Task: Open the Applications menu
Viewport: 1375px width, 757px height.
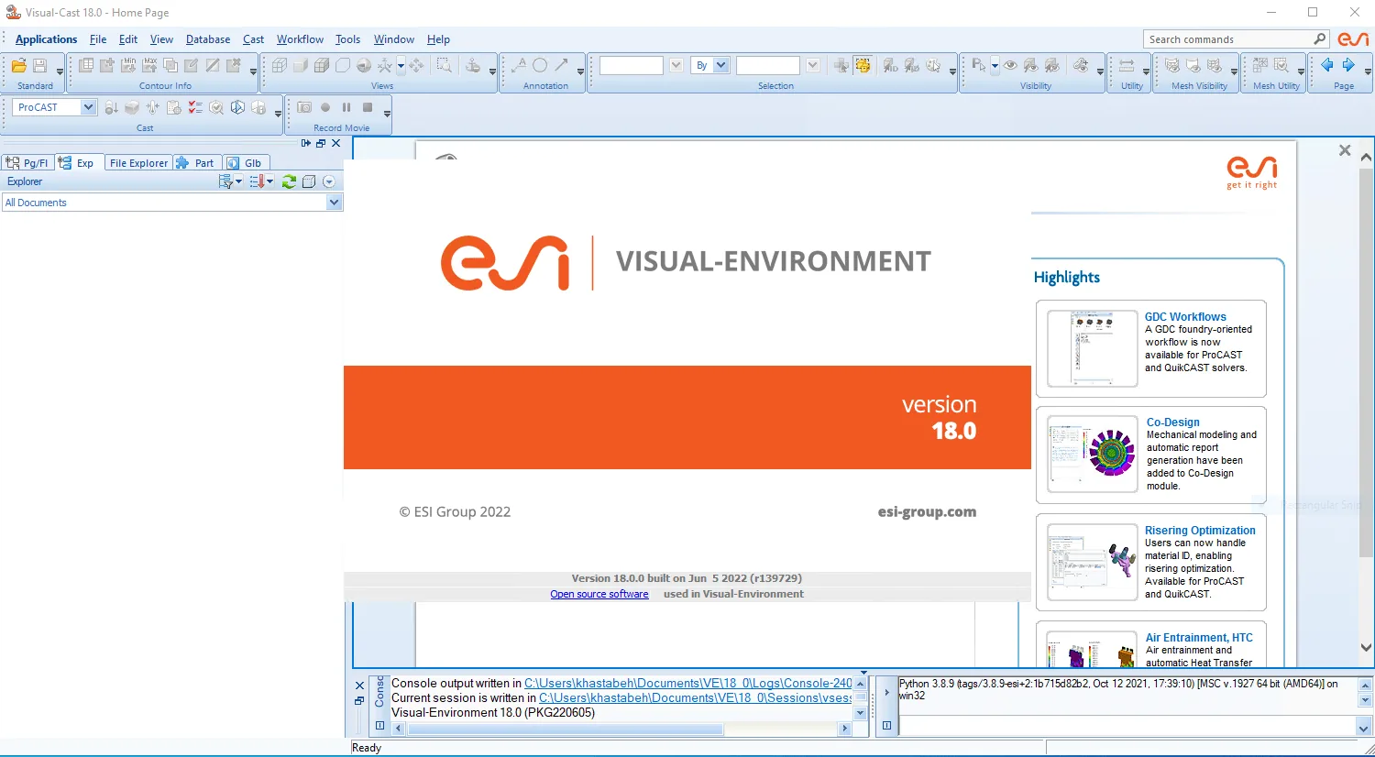Action: (x=46, y=39)
